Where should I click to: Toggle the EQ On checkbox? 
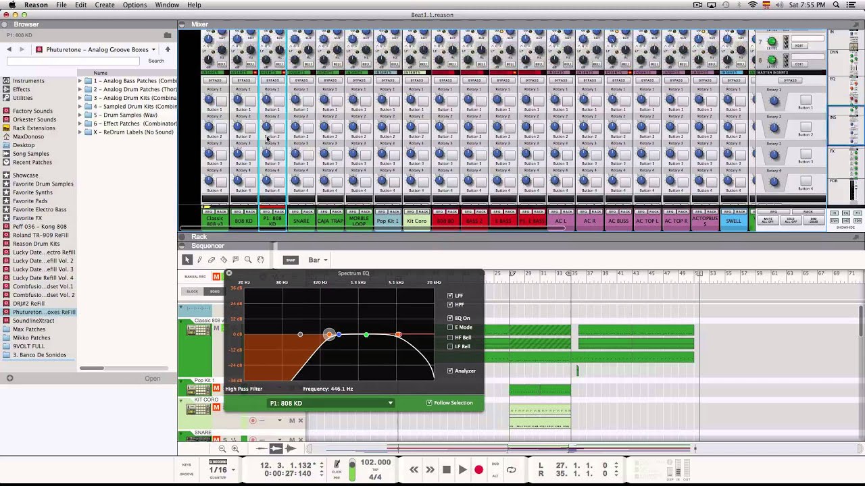pos(450,318)
